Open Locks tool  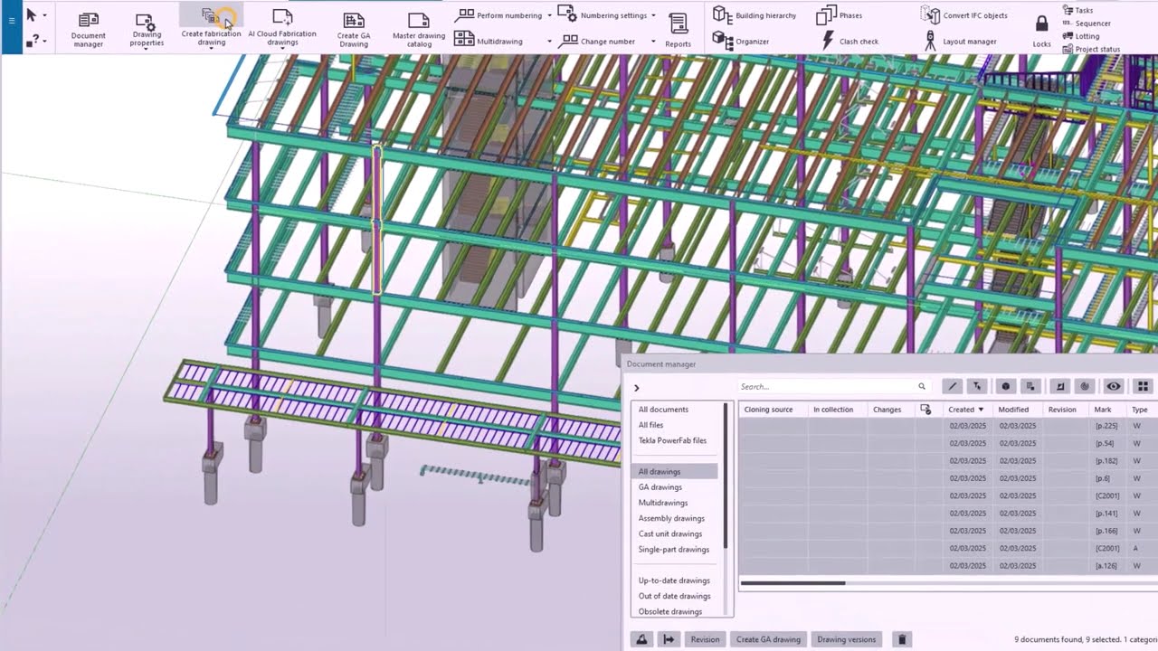pos(1042,32)
